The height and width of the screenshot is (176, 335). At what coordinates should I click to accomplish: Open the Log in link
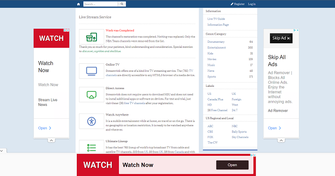[252, 4]
